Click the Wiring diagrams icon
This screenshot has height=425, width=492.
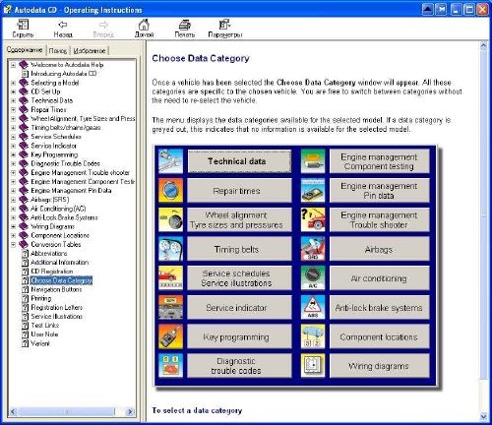point(313,365)
